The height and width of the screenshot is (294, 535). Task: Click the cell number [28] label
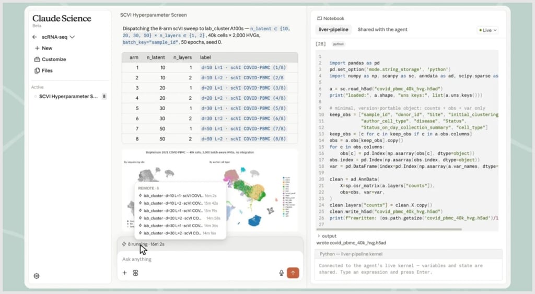pyautogui.click(x=321, y=44)
